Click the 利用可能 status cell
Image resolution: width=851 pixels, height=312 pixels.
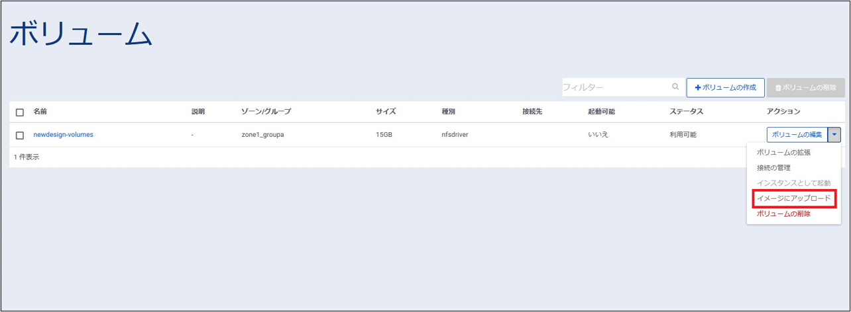683,135
